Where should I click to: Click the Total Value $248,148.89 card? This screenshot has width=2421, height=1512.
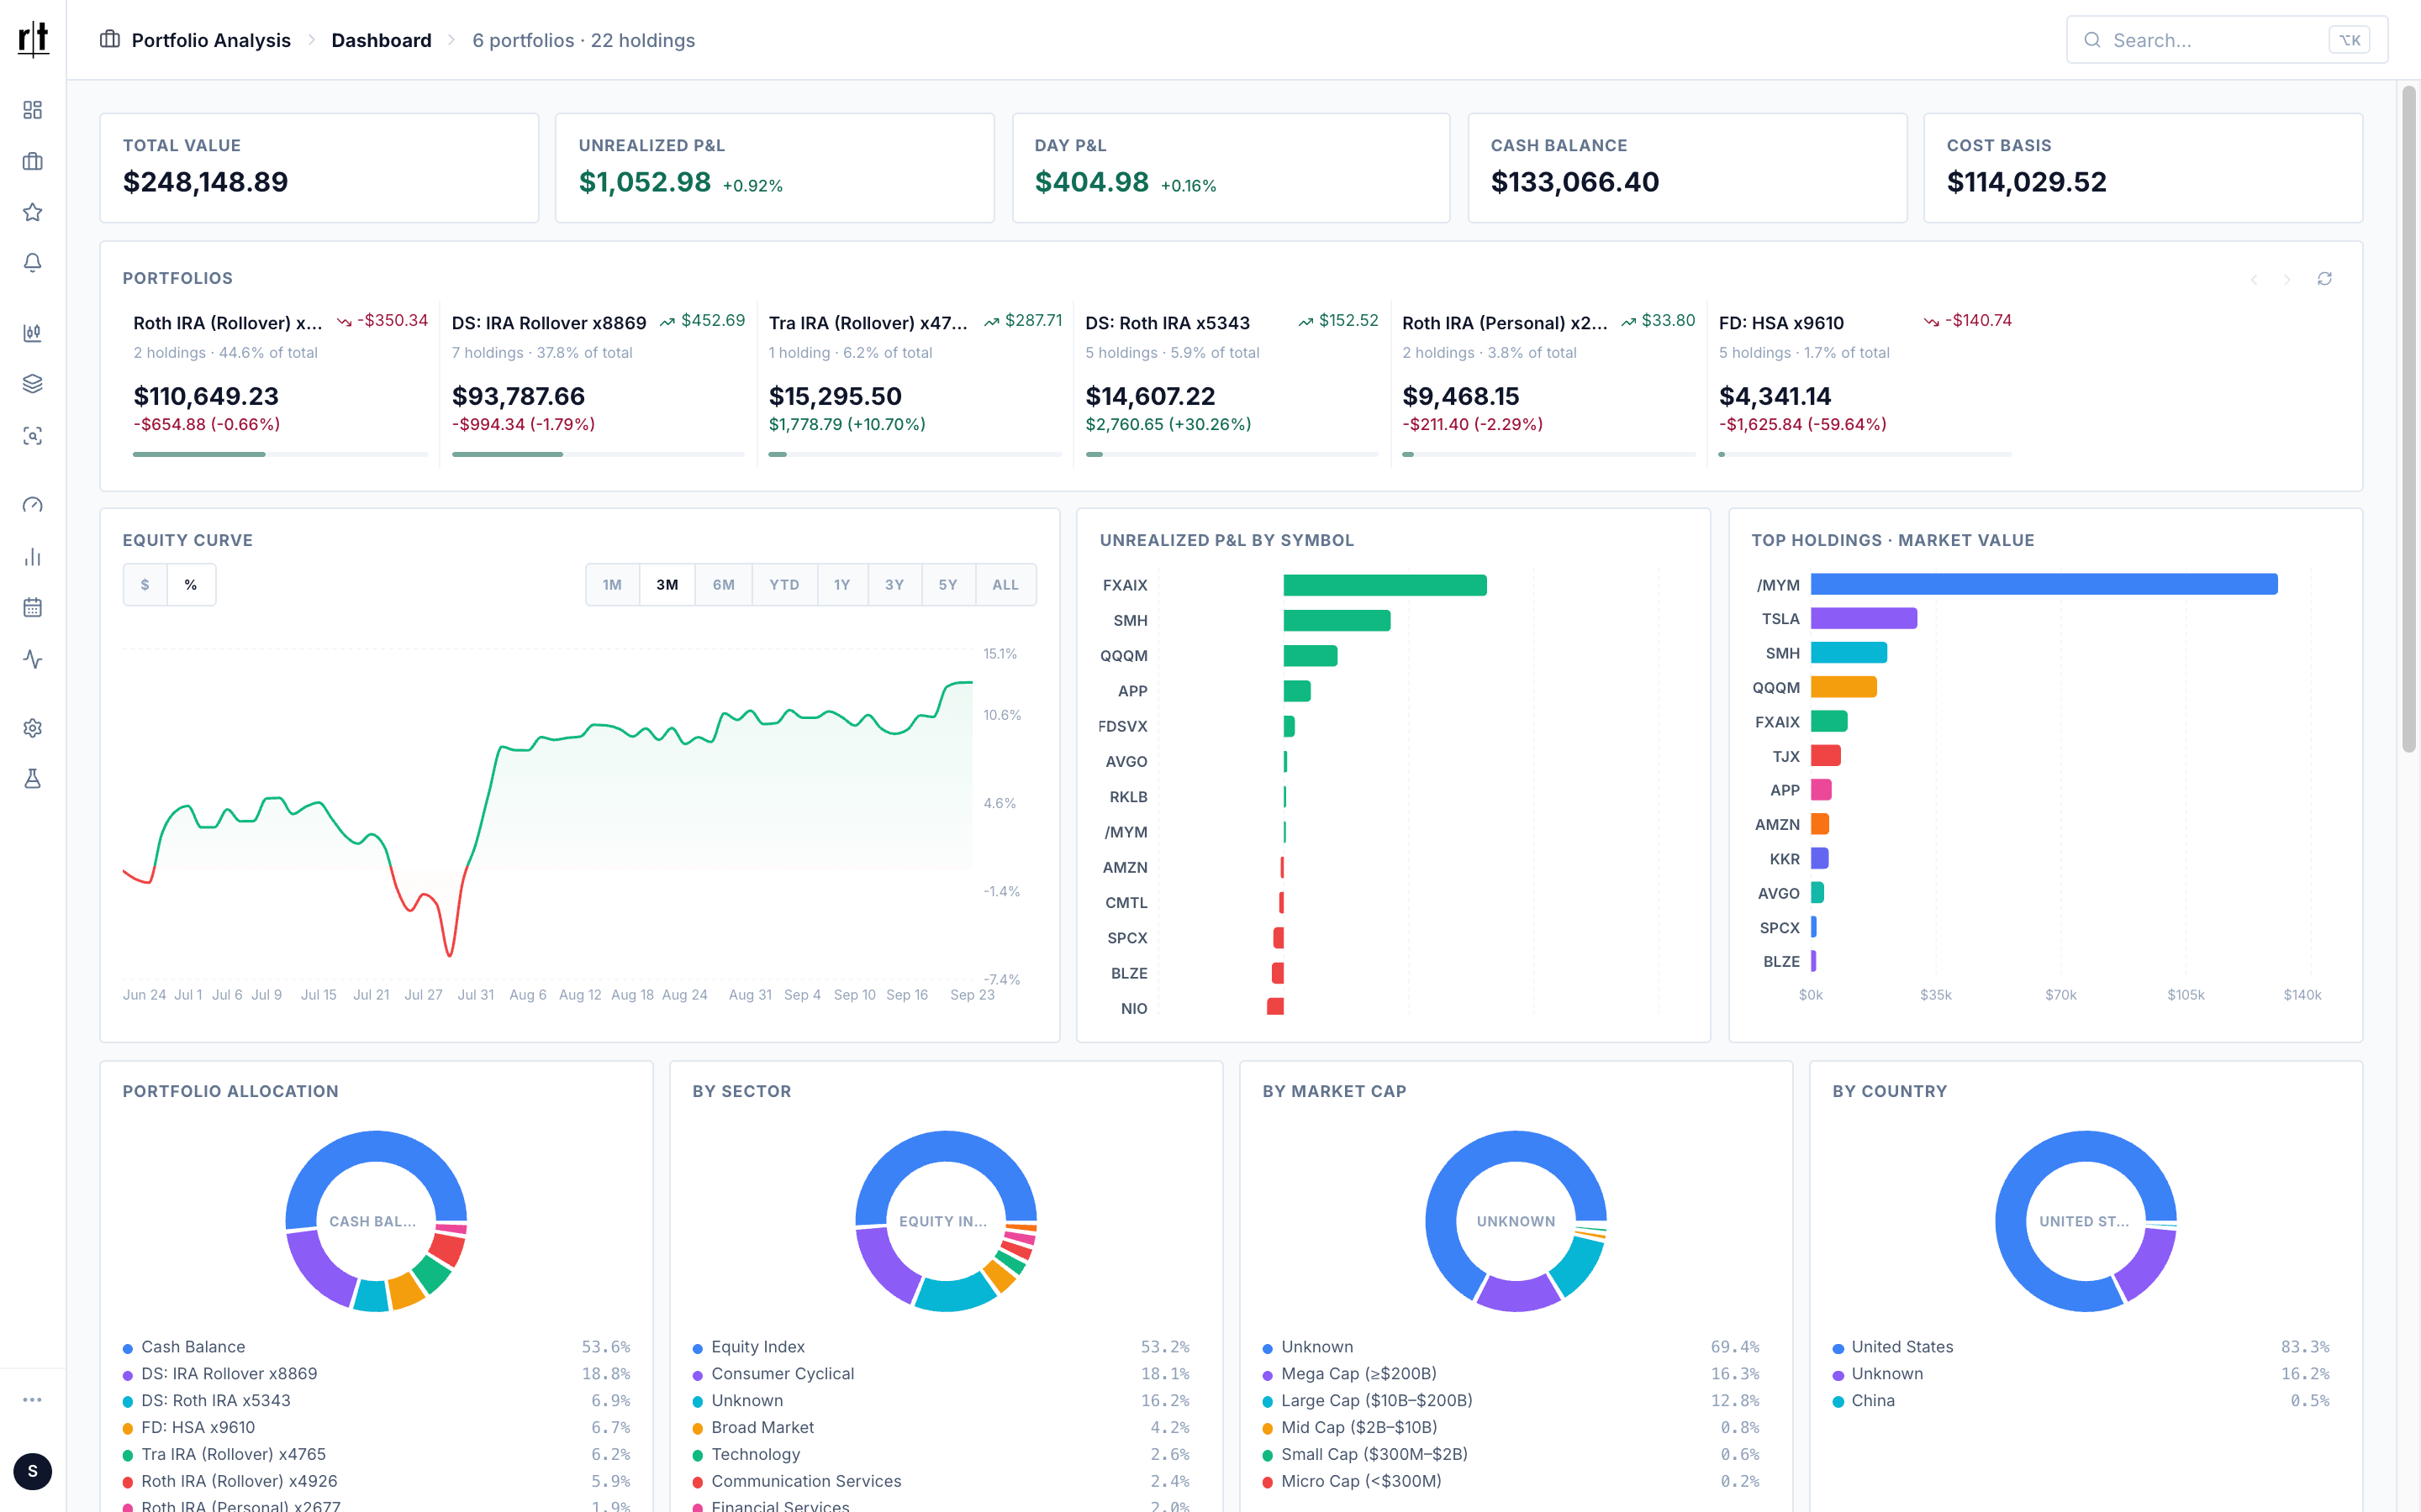(x=319, y=168)
